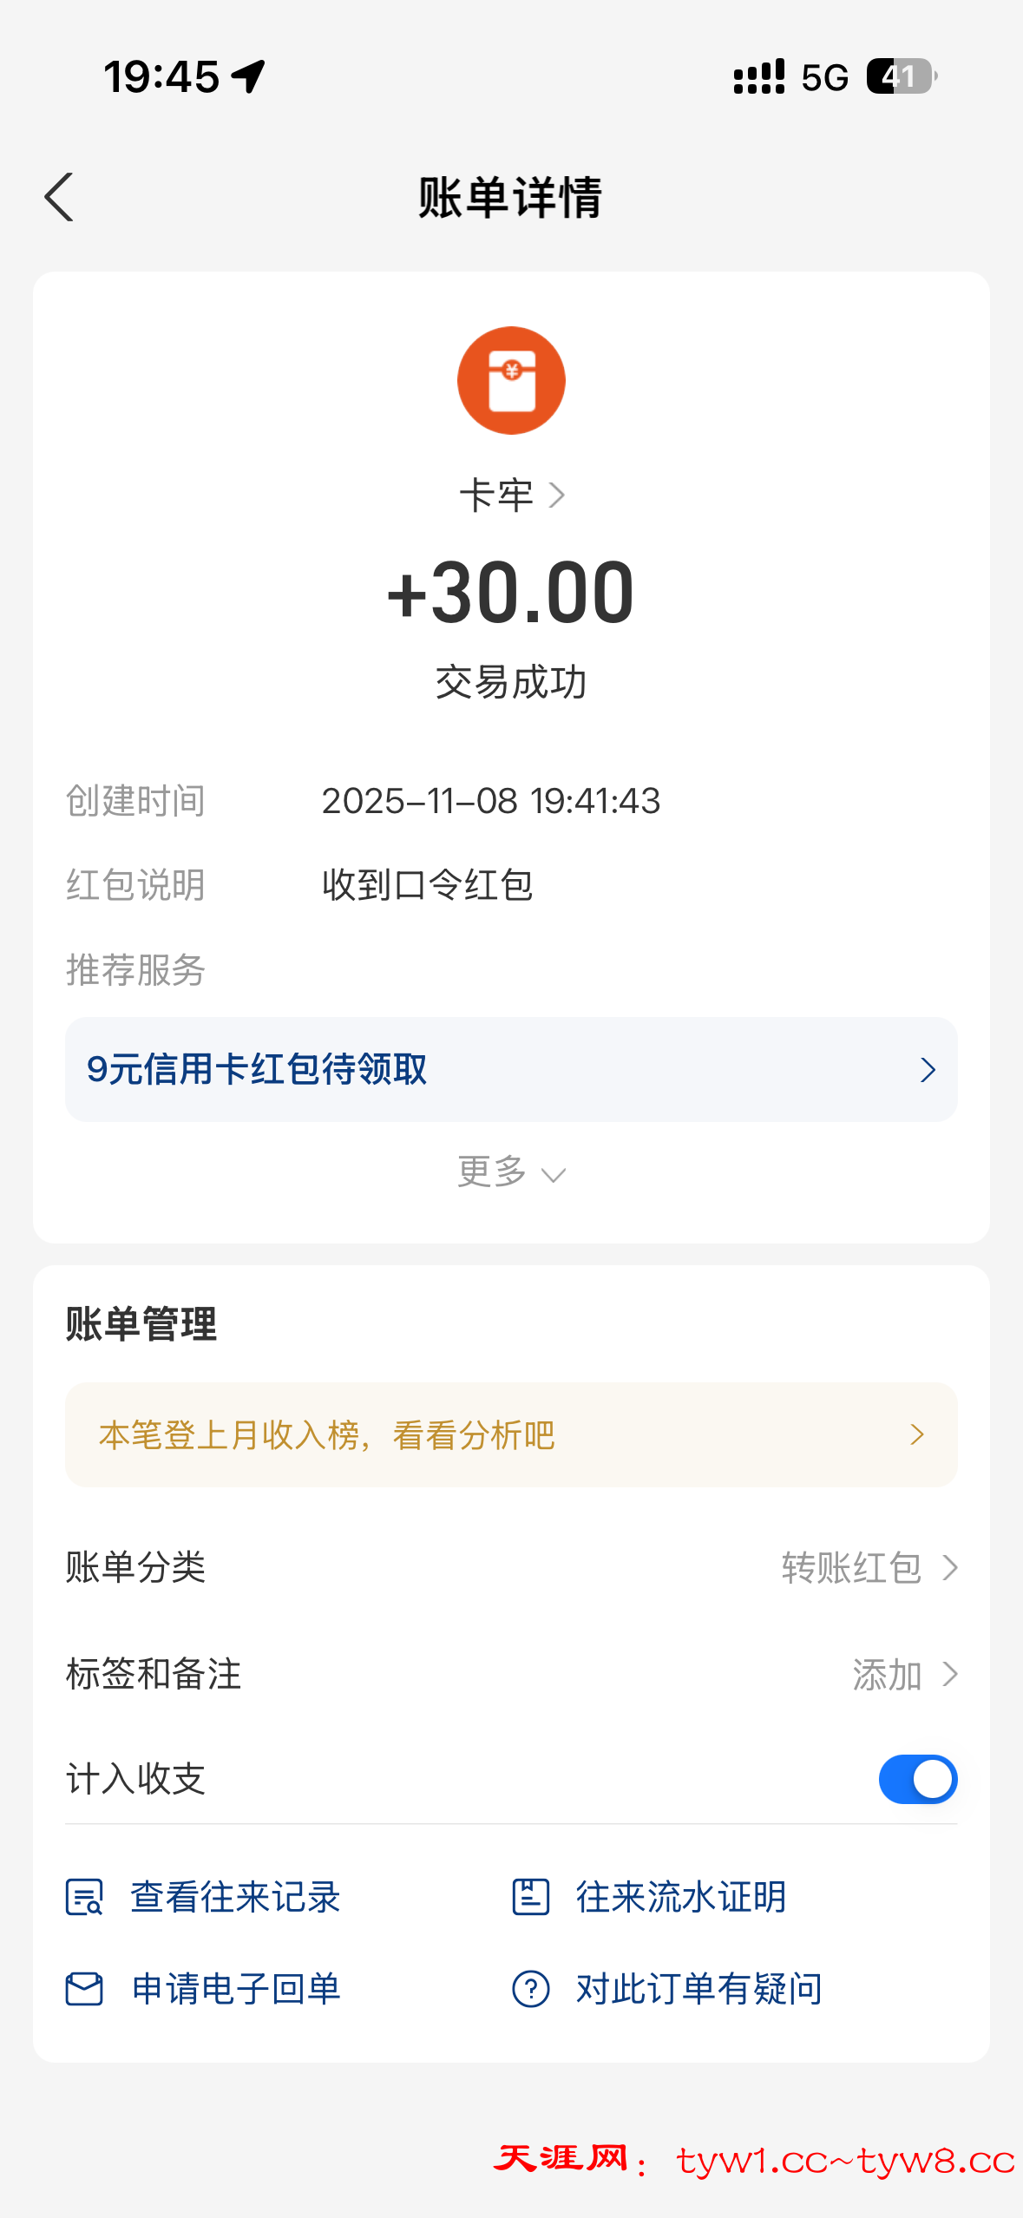
Task: Open 查看往来记录 link
Action: (x=234, y=1897)
